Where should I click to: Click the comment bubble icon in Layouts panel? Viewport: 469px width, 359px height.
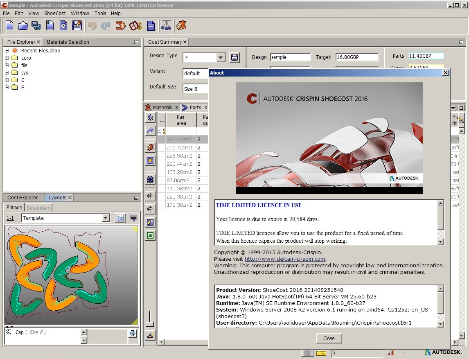pyautogui.click(x=134, y=218)
